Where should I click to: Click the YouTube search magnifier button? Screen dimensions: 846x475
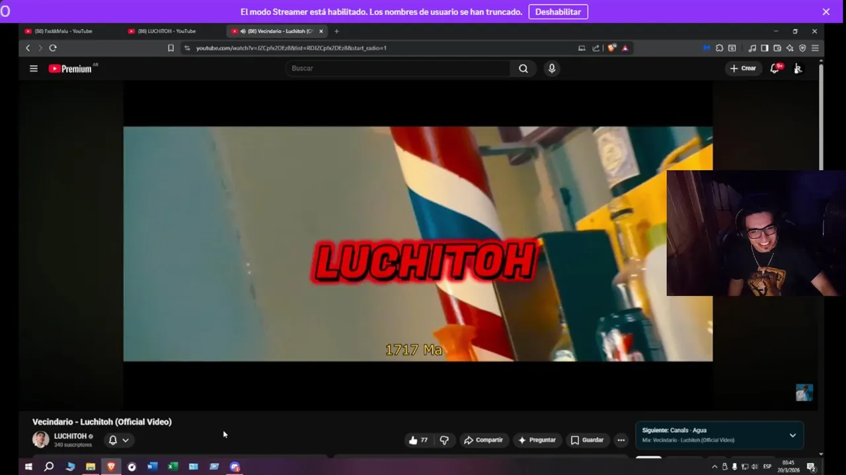(x=523, y=69)
